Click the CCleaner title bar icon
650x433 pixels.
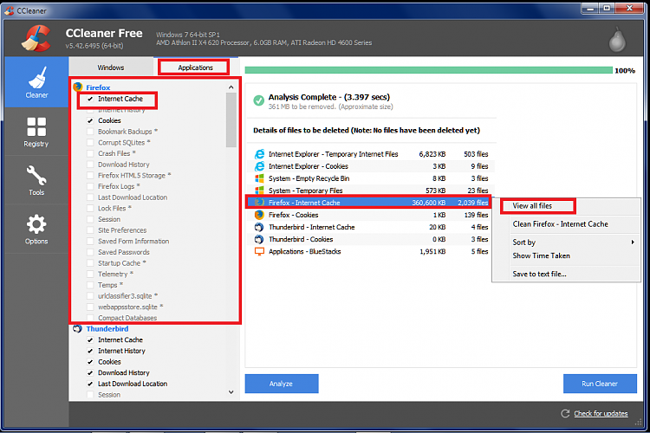[10, 10]
